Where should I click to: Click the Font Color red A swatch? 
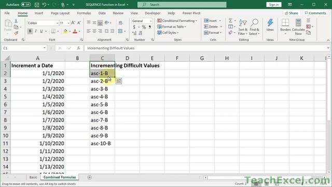pyautogui.click(x=75, y=31)
